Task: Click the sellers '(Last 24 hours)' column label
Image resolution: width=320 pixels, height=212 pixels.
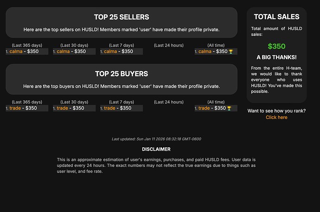Action: (169, 46)
